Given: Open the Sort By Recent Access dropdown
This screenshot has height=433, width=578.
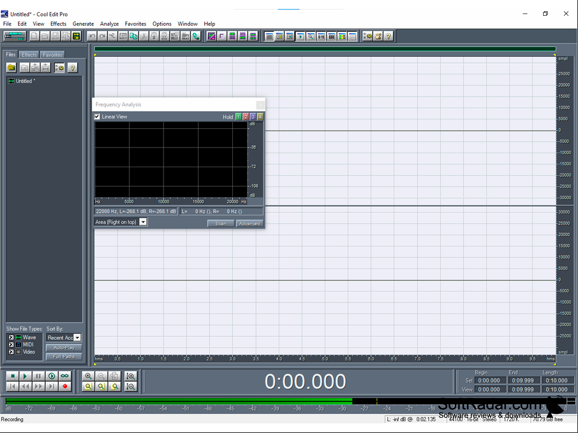Looking at the screenshot, I should coord(77,338).
